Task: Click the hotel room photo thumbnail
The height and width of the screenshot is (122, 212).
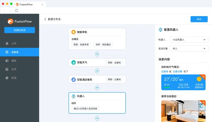Action: (183, 111)
